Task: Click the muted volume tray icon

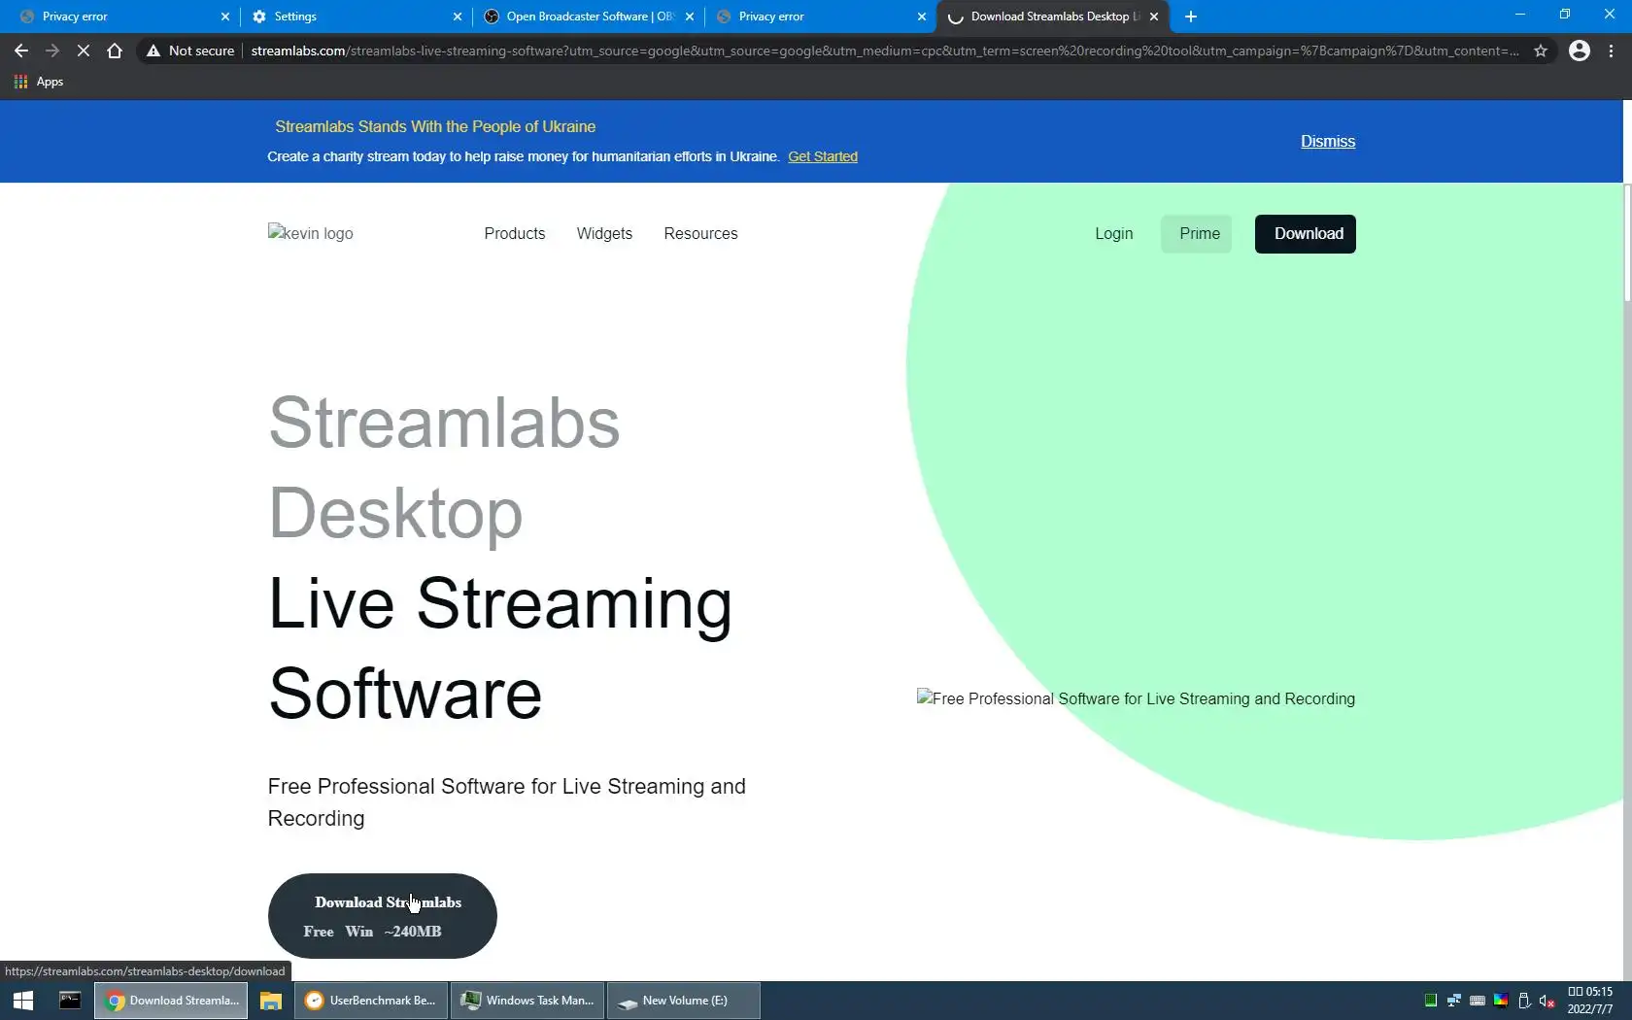Action: point(1547,1001)
